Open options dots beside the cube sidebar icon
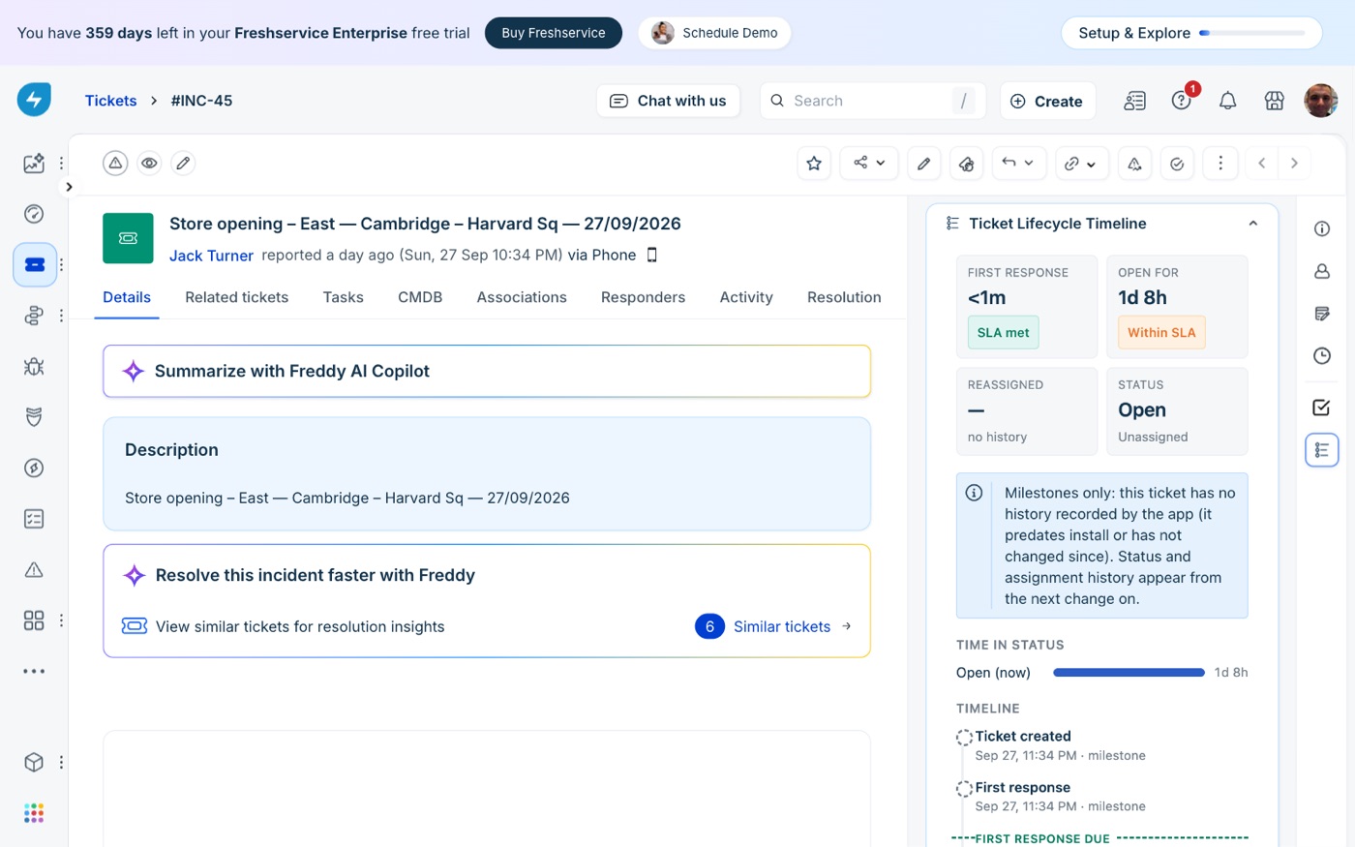This screenshot has height=847, width=1355. 61,762
